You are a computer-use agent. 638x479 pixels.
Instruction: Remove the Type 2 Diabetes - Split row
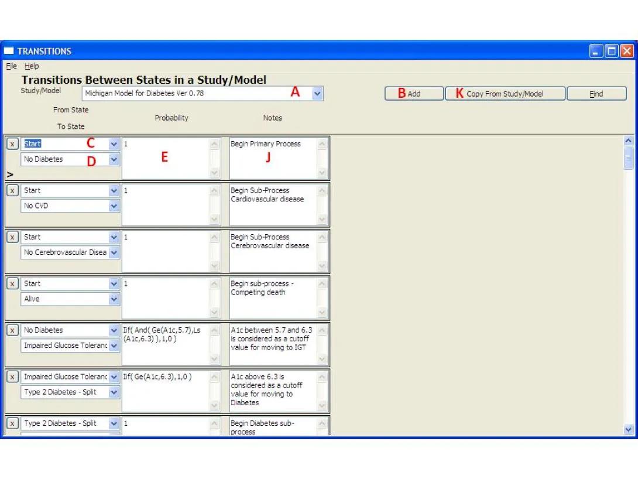click(12, 423)
